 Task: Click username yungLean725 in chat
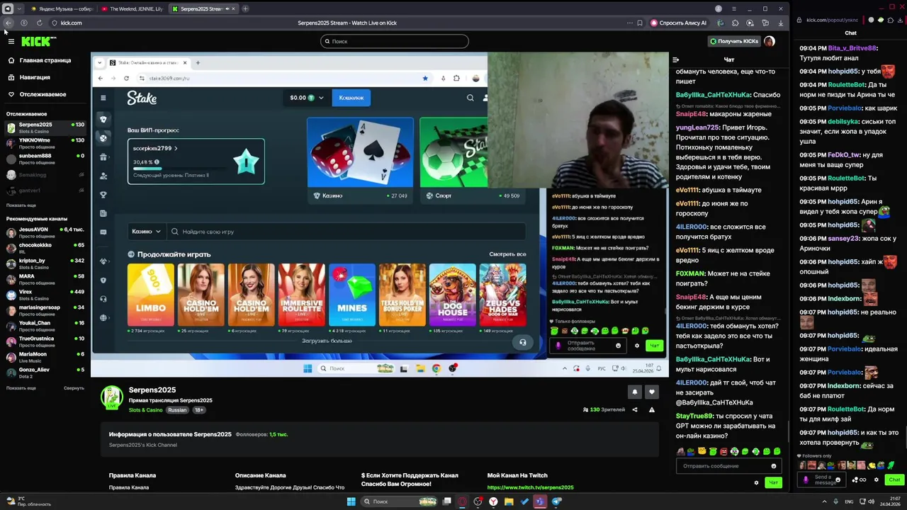tap(697, 127)
